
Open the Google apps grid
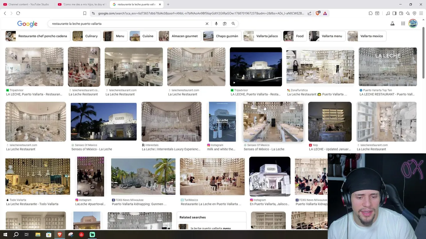click(403, 24)
